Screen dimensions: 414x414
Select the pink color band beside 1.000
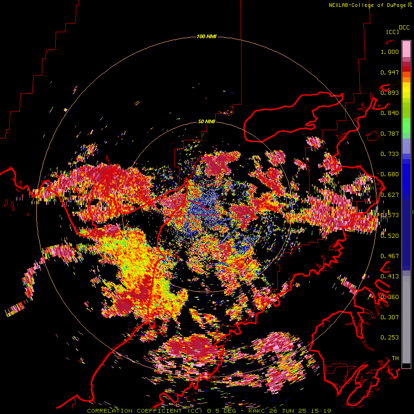pyautogui.click(x=406, y=49)
